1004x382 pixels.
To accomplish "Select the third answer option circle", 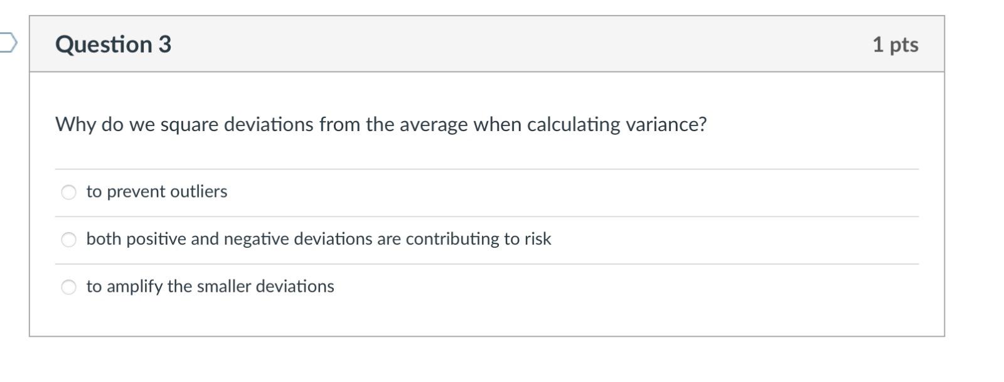I will 68,287.
